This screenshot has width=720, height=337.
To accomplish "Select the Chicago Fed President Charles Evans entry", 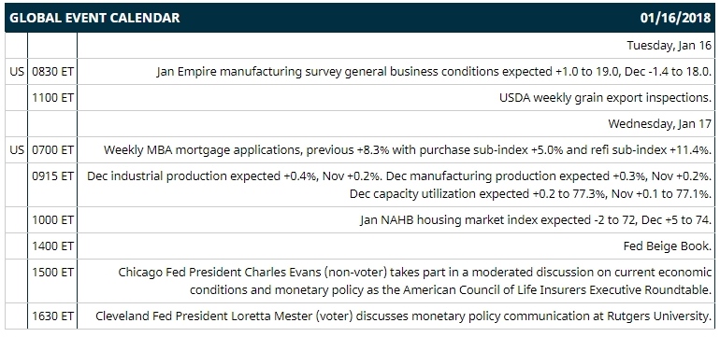I will pyautogui.click(x=414, y=281).
